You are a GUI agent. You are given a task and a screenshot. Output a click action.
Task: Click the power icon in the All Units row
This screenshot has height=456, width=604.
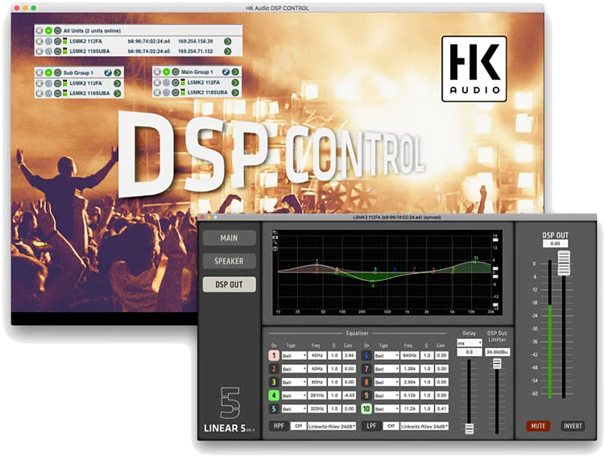coord(57,31)
